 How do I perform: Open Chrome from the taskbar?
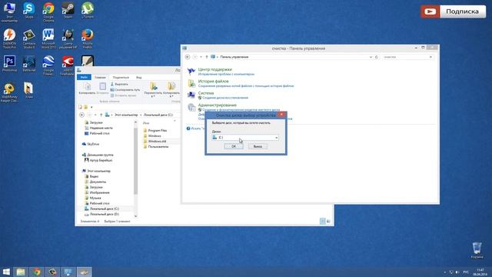click(37, 272)
